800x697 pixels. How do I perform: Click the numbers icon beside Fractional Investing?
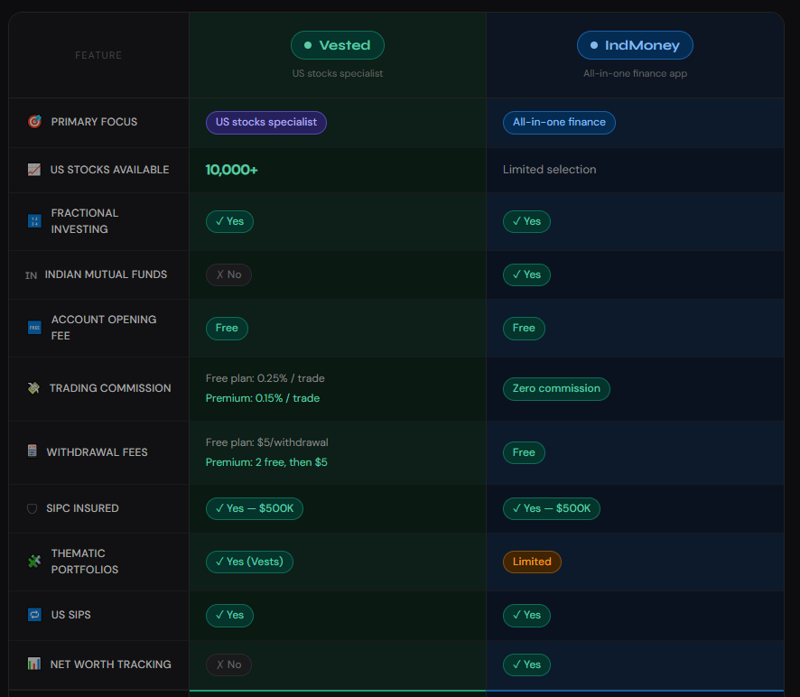click(34, 221)
